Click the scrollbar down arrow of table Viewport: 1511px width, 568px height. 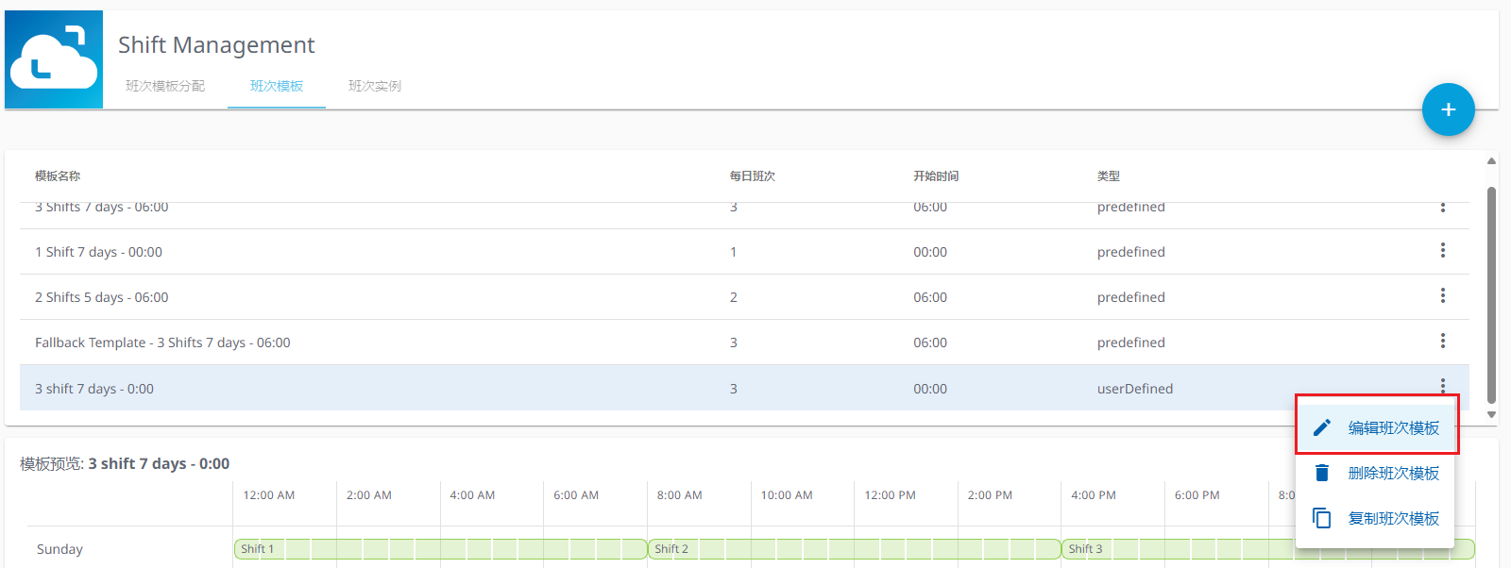coord(1491,414)
